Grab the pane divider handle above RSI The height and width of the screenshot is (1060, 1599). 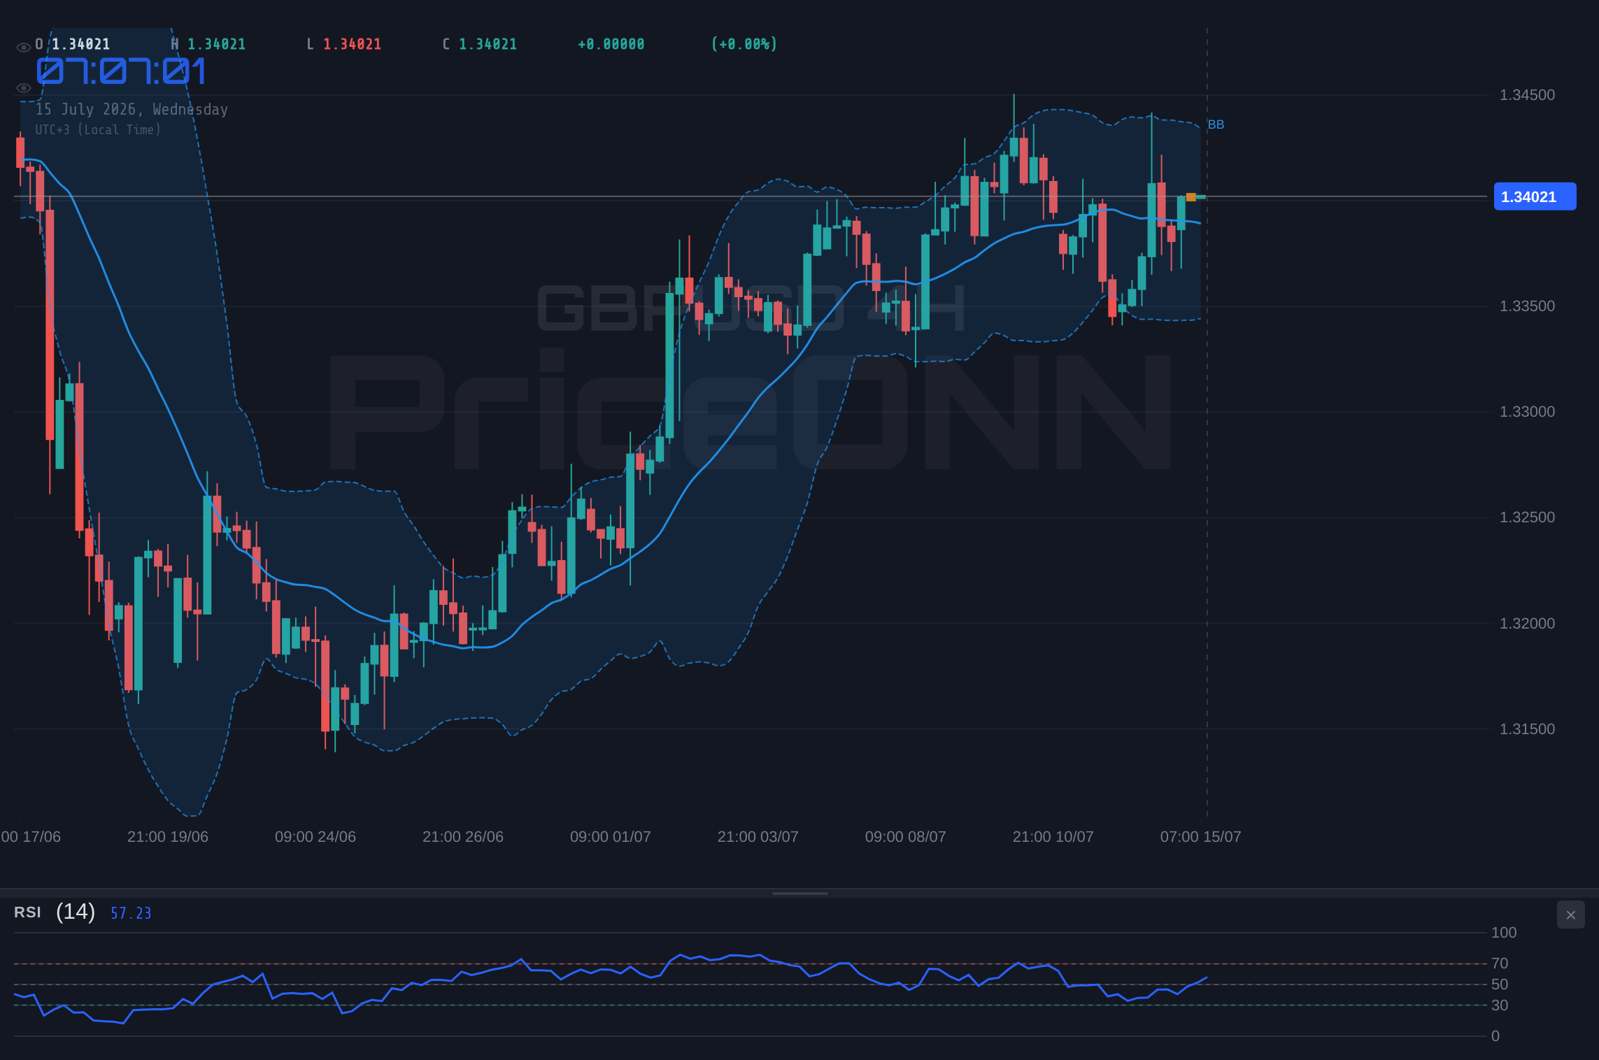(x=800, y=894)
